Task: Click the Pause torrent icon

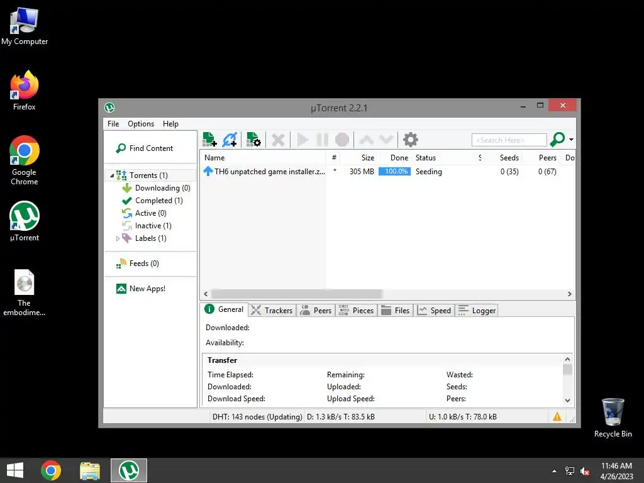Action: pyautogui.click(x=323, y=140)
